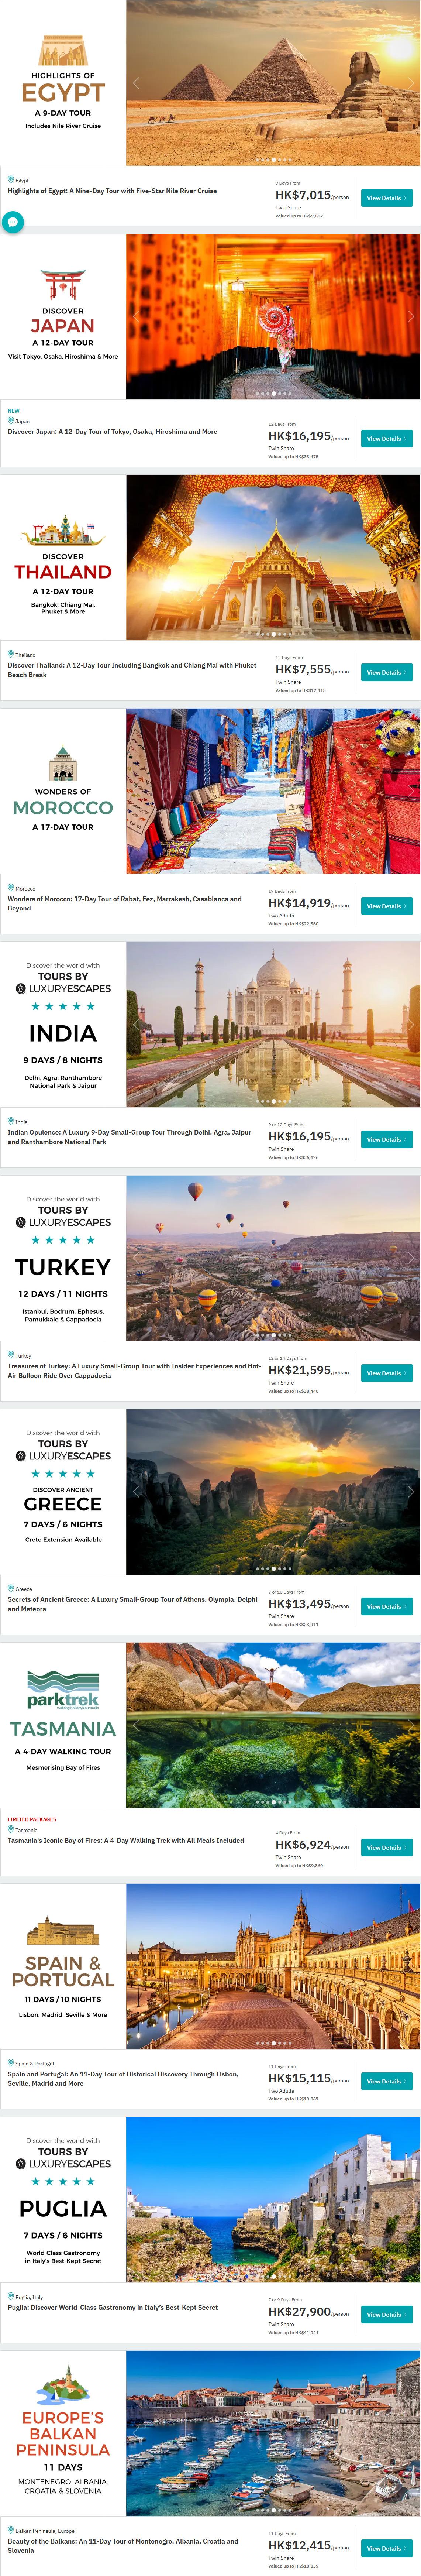Select a carousel dot under Thailand temple photo
421x2576 pixels.
point(273,634)
